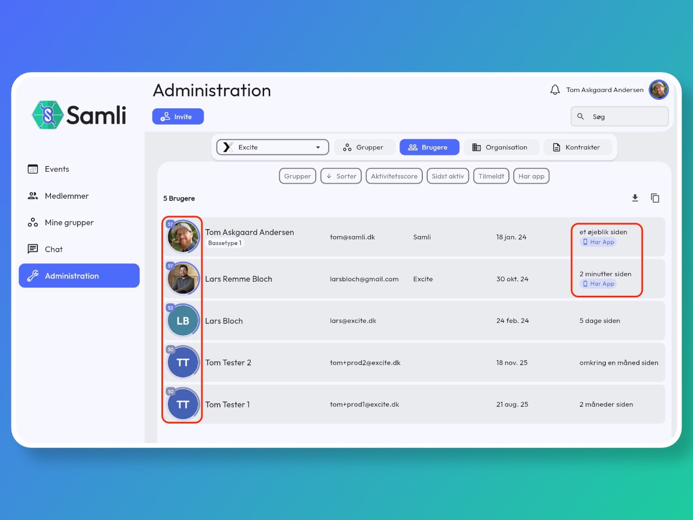Open the profile avatar in top right
The image size is (693, 520).
[x=659, y=90]
